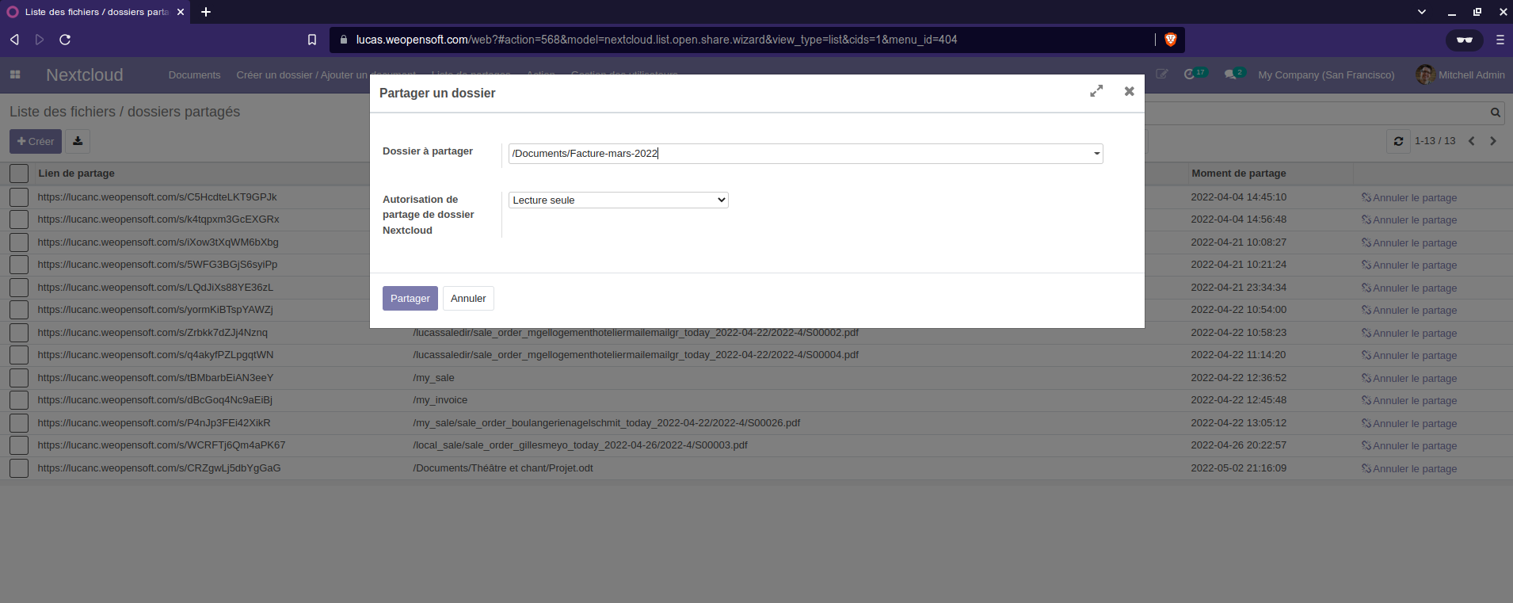Viewport: 1513px width, 603px height.
Task: Click the edit pencil icon in navbar
Action: pyautogui.click(x=1162, y=74)
